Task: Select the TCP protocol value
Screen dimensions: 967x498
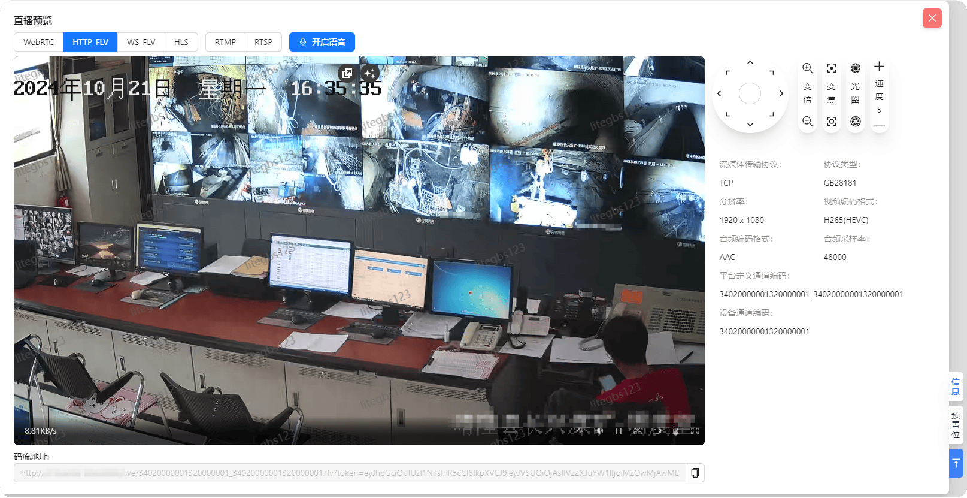Action: [x=726, y=183]
